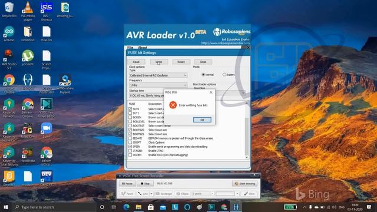
Task: Select the Rectangle tool in VSDC recorder
Action: (164, 194)
